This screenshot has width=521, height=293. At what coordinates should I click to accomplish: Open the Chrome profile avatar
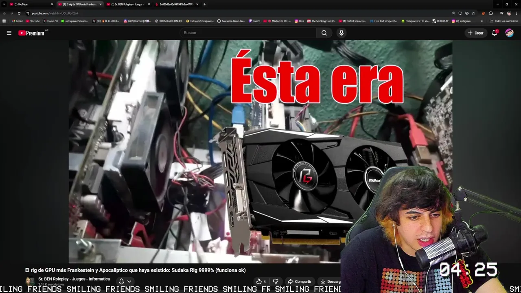(509, 13)
